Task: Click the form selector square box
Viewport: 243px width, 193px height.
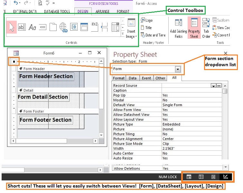Action: [x=14, y=61]
